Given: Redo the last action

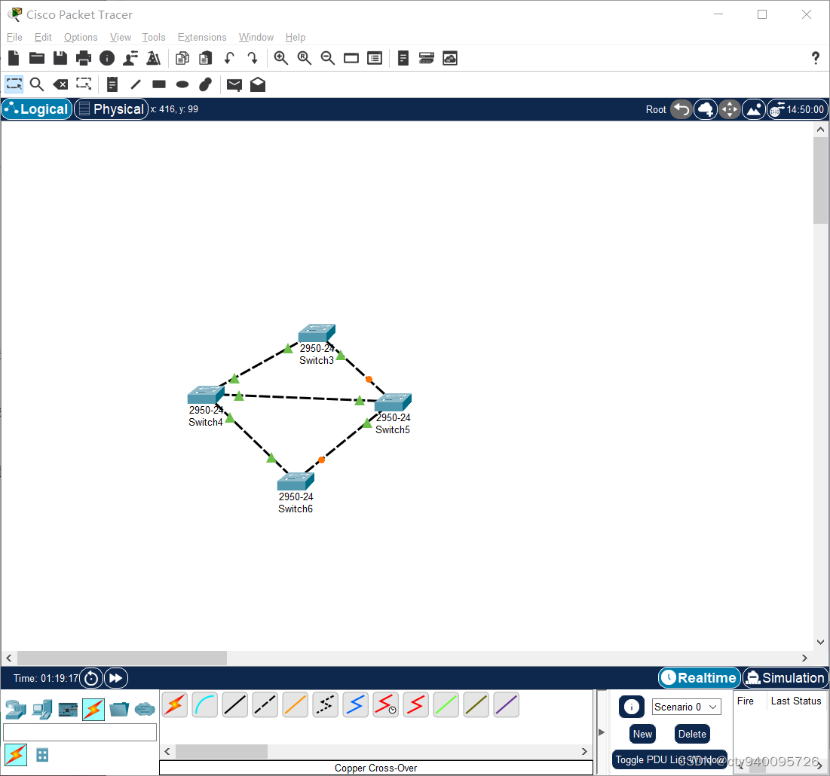Looking at the screenshot, I should [253, 58].
